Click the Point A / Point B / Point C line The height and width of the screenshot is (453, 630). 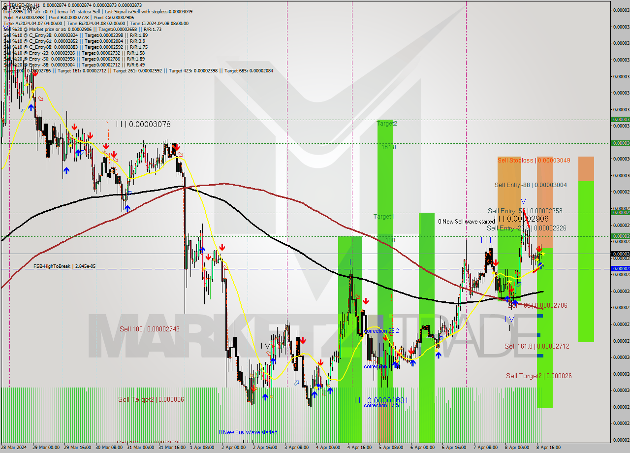68,17
